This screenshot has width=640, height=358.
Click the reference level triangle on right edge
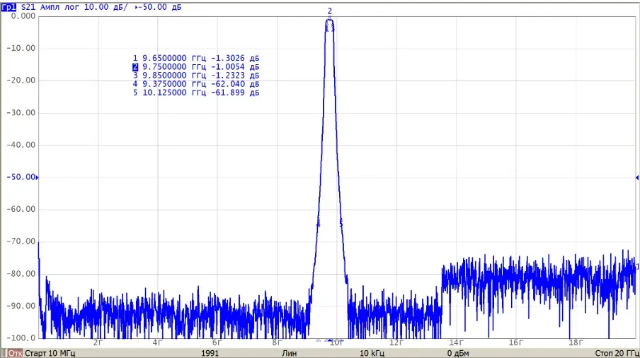[x=637, y=177]
